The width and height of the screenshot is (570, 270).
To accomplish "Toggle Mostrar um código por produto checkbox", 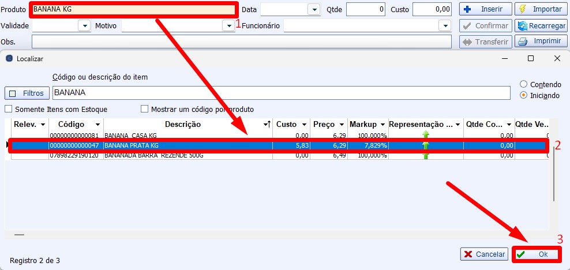I will 145,109.
